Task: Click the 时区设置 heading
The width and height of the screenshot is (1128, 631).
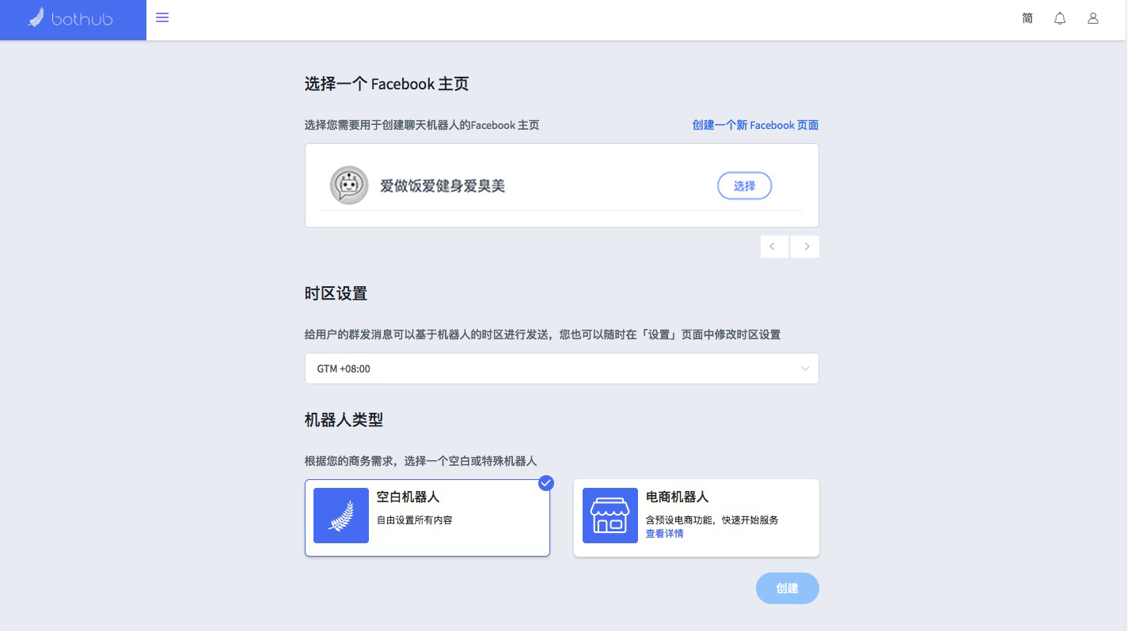Action: pos(336,293)
